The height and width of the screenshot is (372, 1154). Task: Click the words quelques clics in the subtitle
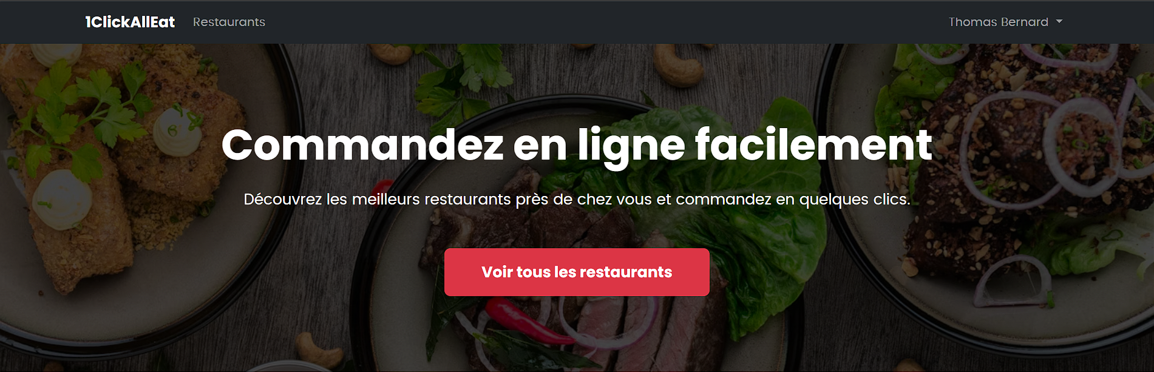(x=855, y=199)
